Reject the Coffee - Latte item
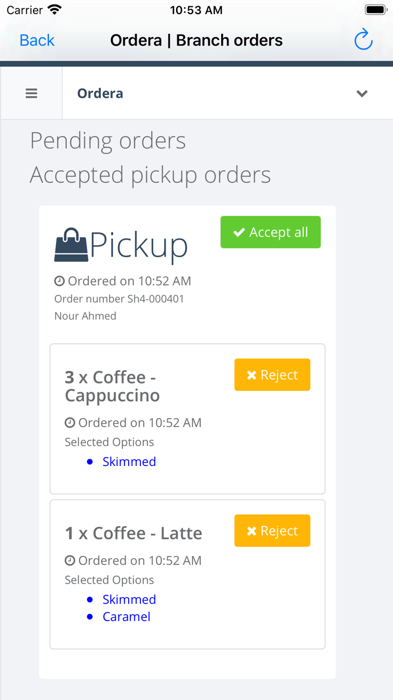 [272, 531]
